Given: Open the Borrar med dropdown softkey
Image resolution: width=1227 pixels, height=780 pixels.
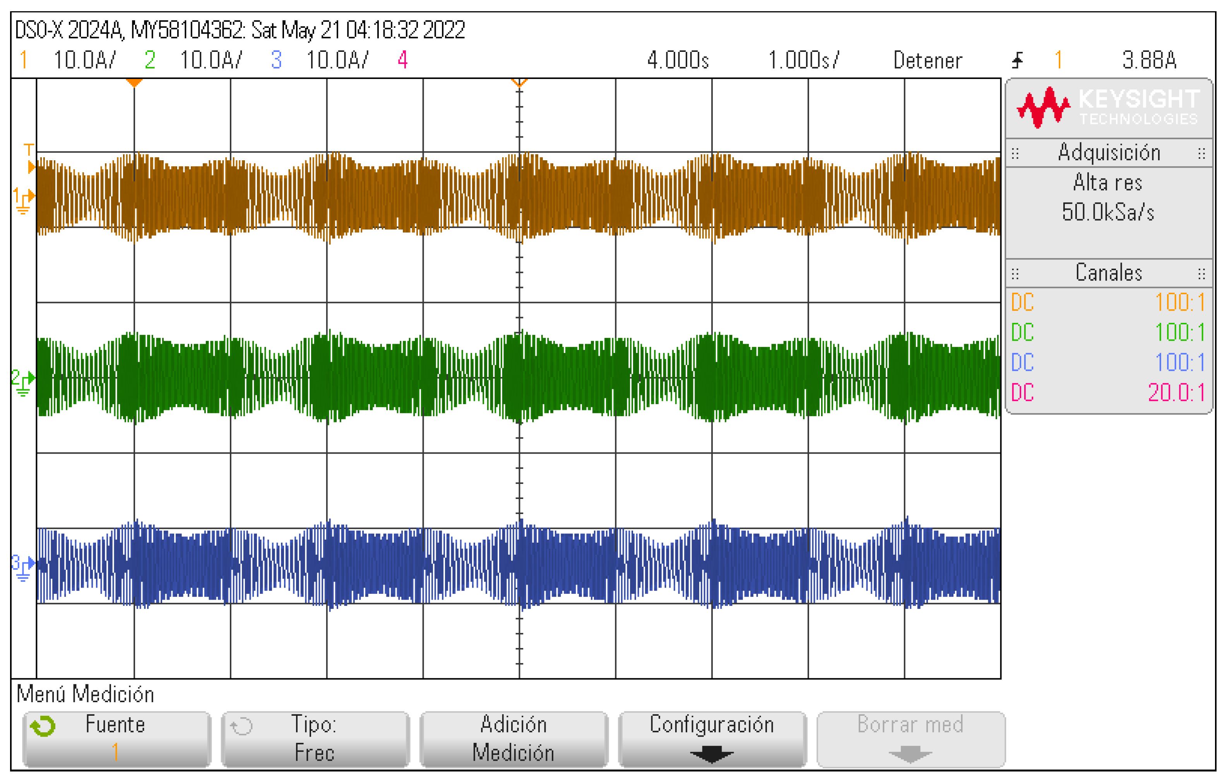Looking at the screenshot, I should click(x=910, y=739).
